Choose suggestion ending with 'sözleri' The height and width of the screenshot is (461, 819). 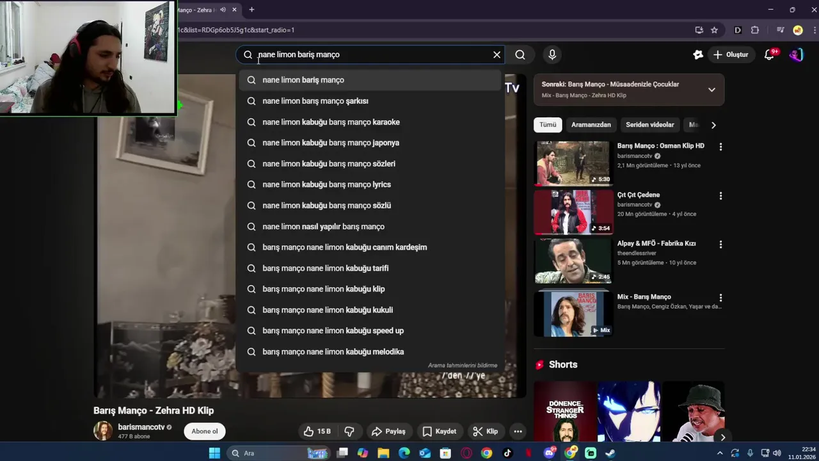pyautogui.click(x=370, y=163)
